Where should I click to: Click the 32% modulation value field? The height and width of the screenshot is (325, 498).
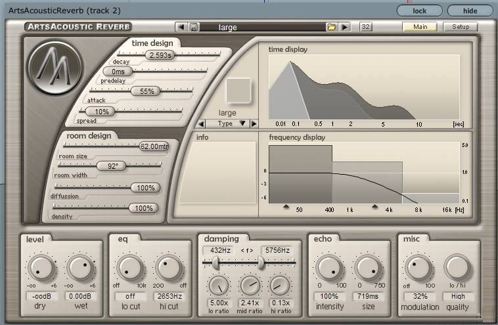(x=420, y=296)
